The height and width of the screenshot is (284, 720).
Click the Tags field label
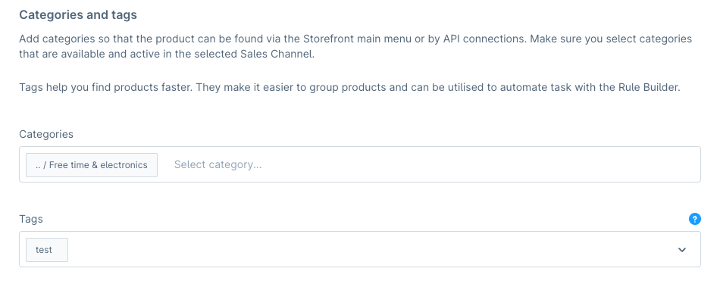[x=31, y=219]
